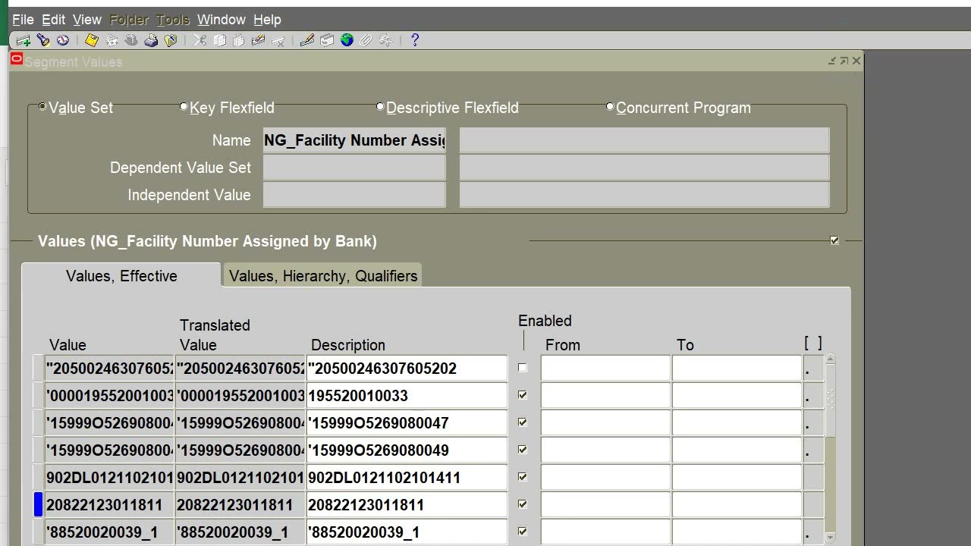Click the Name field with NG_Facility Number
Image resolution: width=971 pixels, height=546 pixels.
354,140
